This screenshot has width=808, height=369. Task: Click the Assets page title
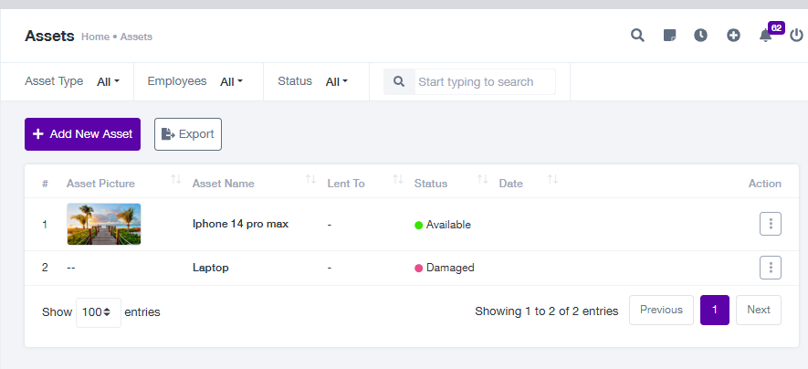[x=49, y=36]
